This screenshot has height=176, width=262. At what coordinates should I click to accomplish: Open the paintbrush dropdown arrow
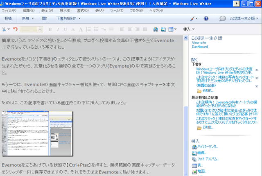(196, 18)
